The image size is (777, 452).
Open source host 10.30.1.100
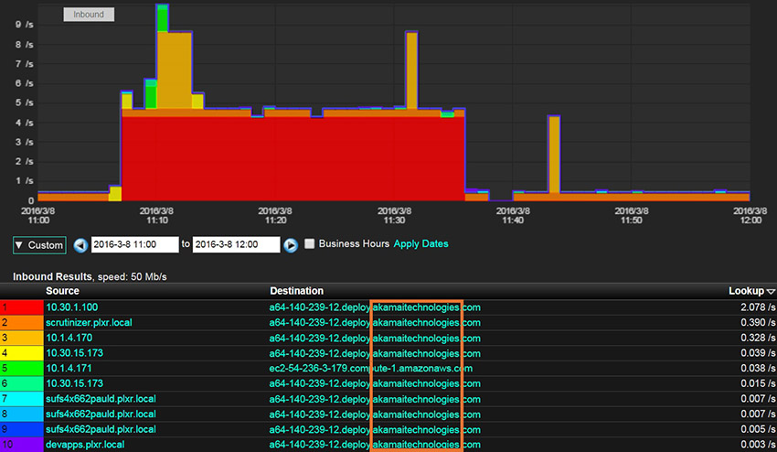pyautogui.click(x=72, y=307)
